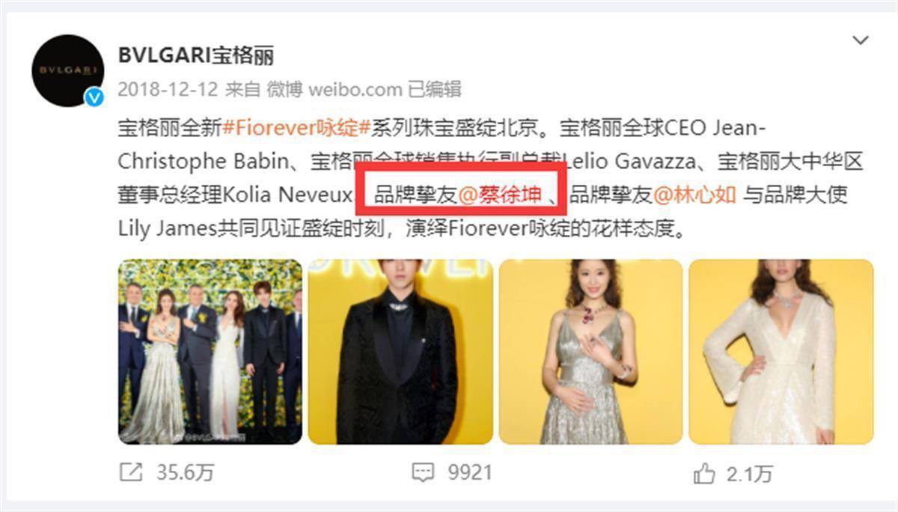Open the group photo thumbnail
The image size is (898, 512).
(210, 352)
